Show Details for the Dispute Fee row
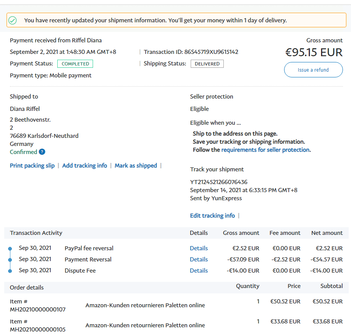 pyautogui.click(x=199, y=271)
